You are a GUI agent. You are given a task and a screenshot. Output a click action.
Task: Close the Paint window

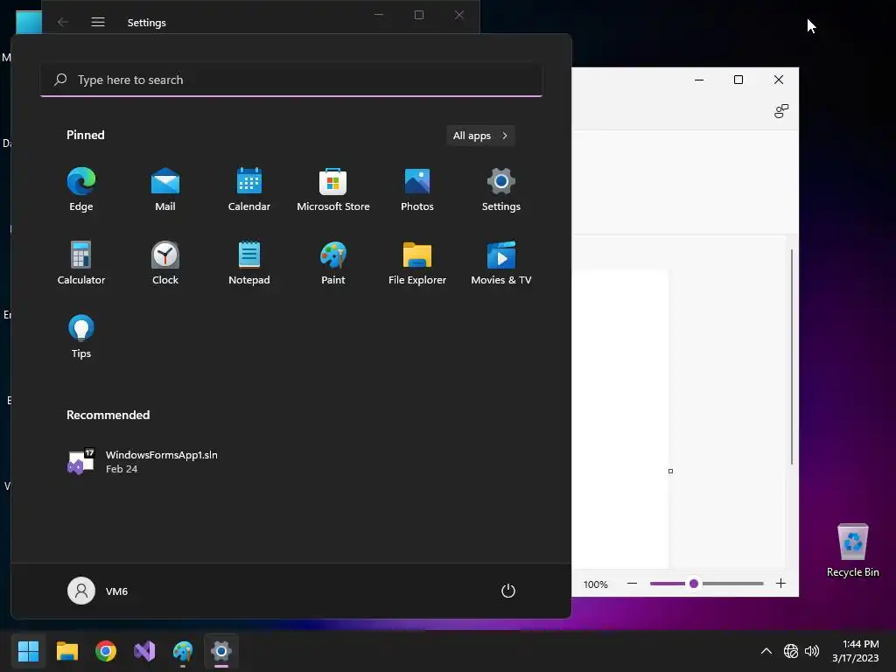point(778,80)
